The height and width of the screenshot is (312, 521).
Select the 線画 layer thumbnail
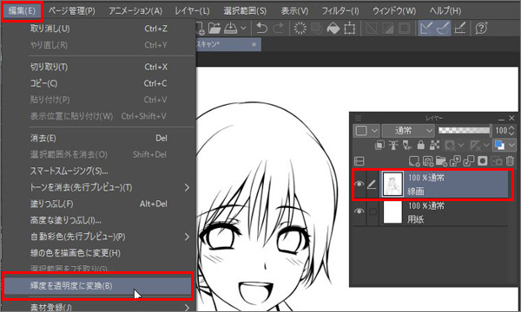pos(392,184)
